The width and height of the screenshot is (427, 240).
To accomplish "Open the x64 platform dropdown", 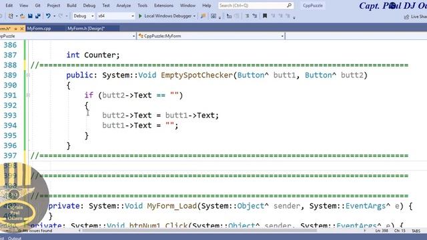I will coord(115,16).
